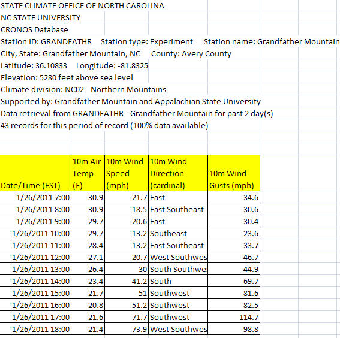Select the Elevation: 5280 feet cell

(x=67, y=77)
